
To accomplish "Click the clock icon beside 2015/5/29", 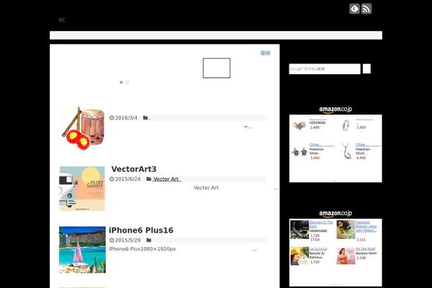I will [x=112, y=240].
